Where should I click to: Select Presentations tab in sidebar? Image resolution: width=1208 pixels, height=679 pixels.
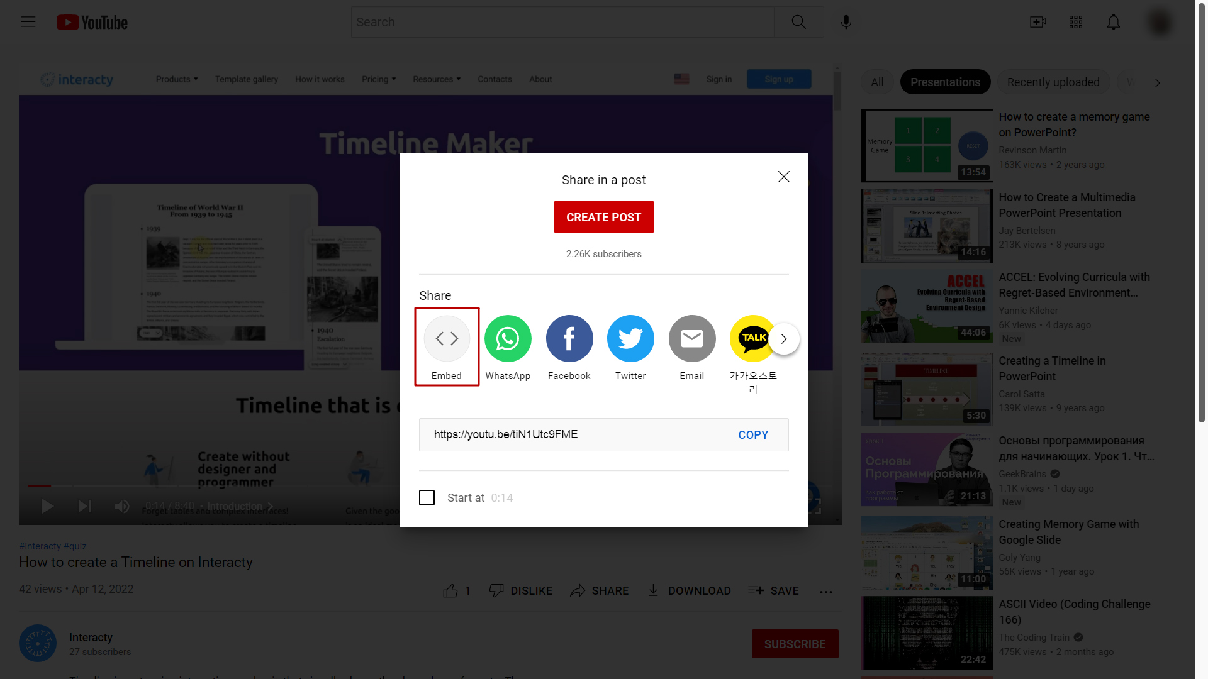tap(945, 81)
